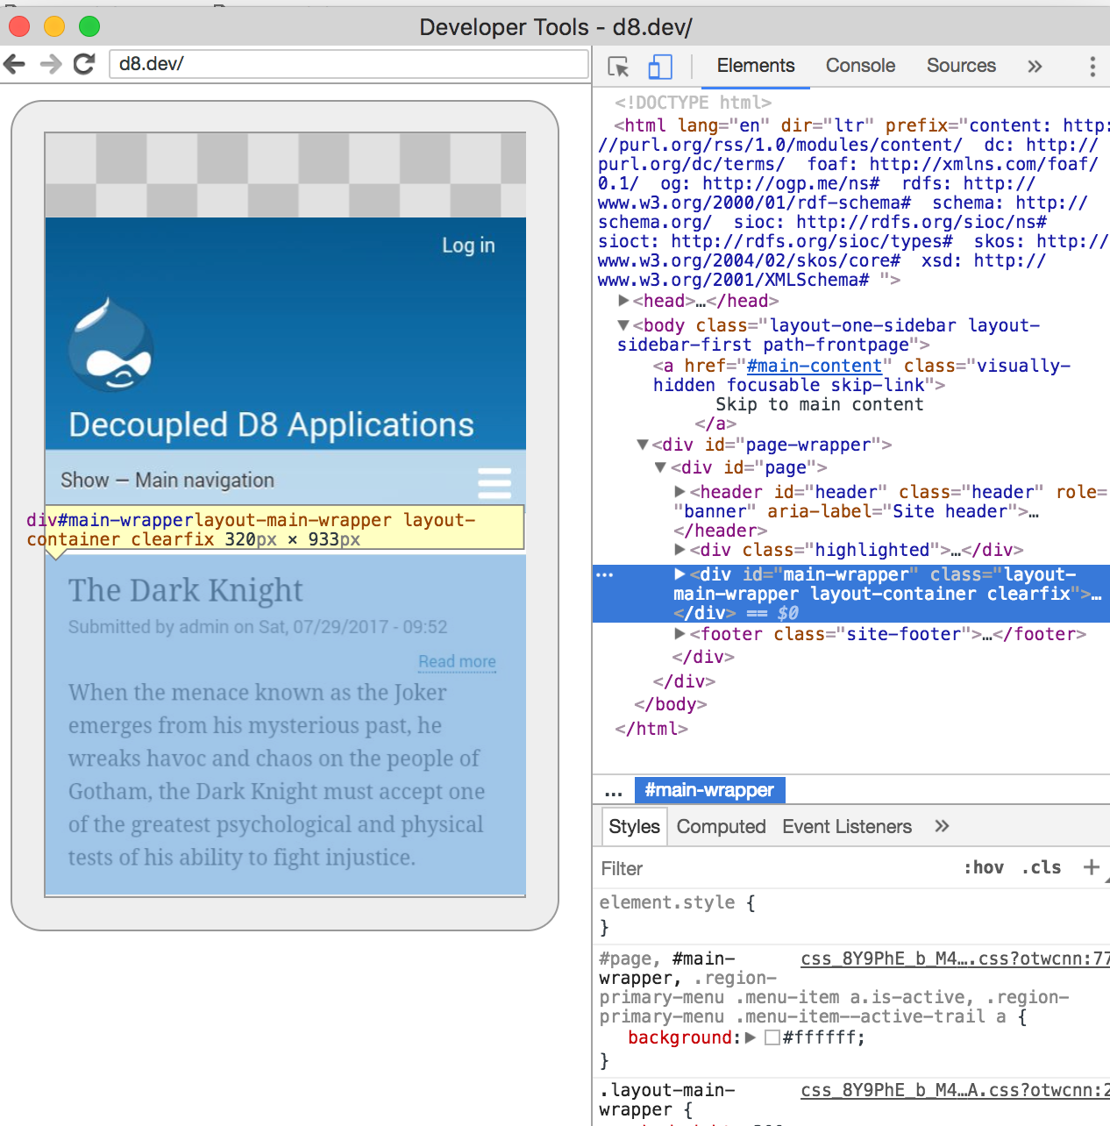Toggle the .cls class editor
Viewport: 1110px width, 1126px height.
click(1042, 867)
